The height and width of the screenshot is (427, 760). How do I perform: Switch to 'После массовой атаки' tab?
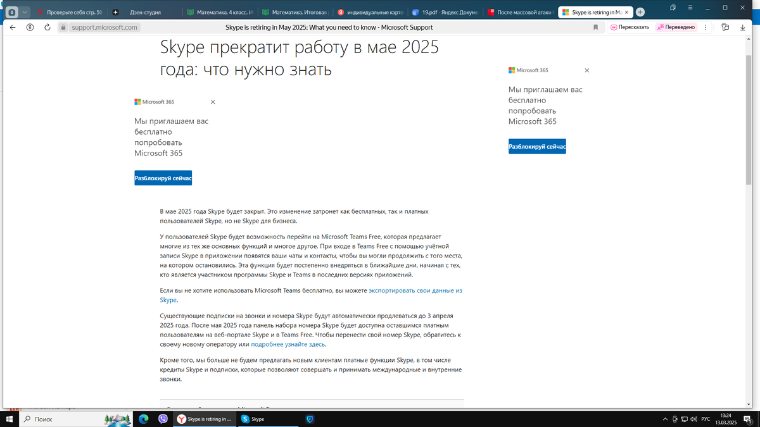pyautogui.click(x=519, y=12)
